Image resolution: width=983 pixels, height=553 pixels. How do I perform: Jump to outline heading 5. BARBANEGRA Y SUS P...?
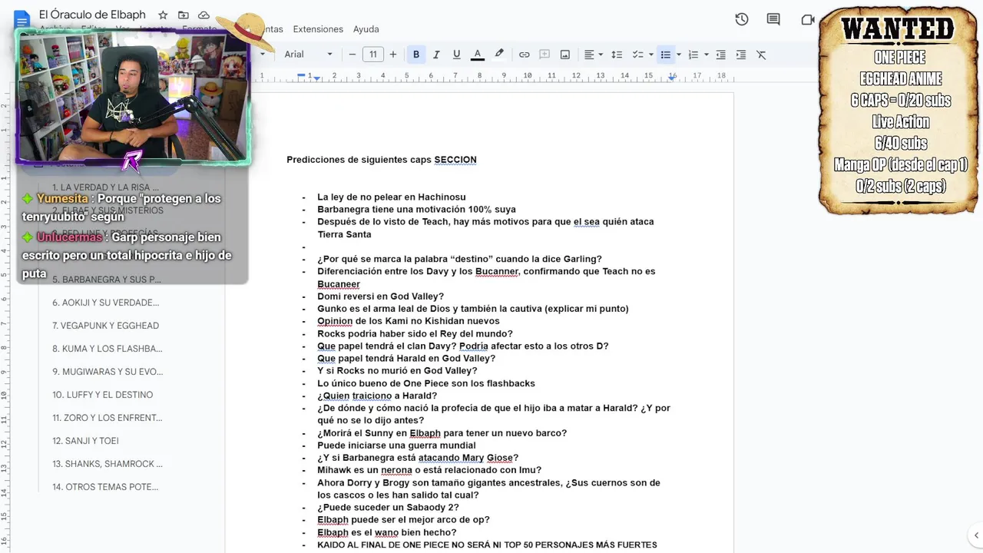[107, 280]
